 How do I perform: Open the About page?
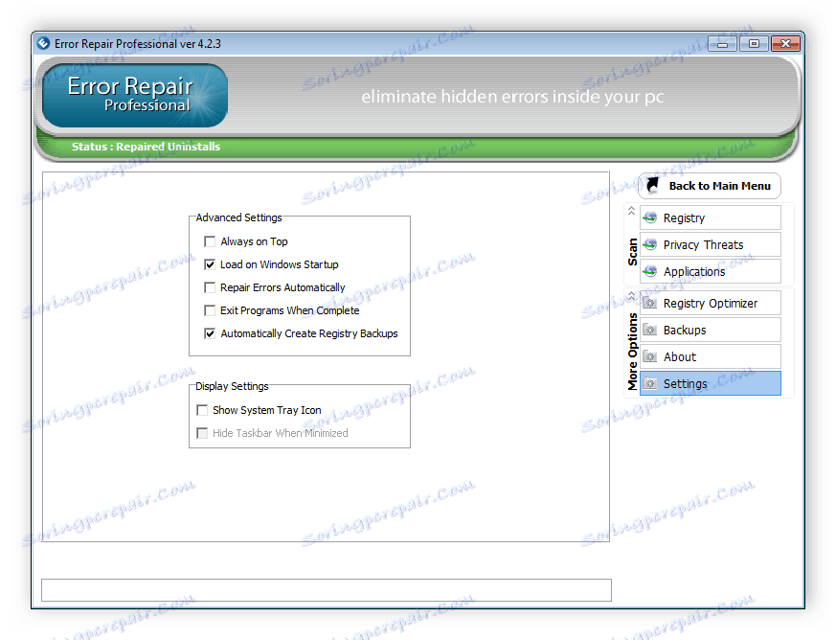[711, 356]
